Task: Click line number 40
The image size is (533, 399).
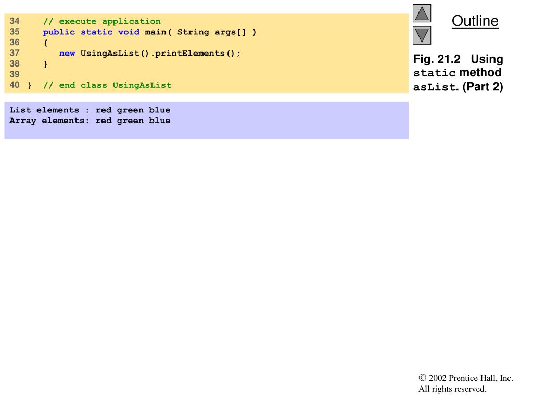Action: click(15, 85)
